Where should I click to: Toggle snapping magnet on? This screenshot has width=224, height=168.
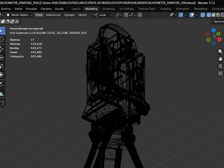click(x=126, y=15)
